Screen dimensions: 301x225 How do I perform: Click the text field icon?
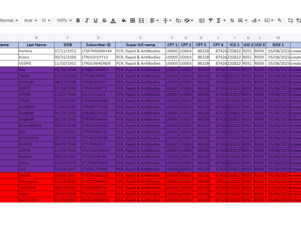[x=267, y=20]
